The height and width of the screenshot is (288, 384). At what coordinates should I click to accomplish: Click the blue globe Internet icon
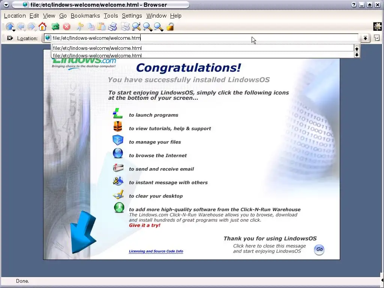[118, 153]
